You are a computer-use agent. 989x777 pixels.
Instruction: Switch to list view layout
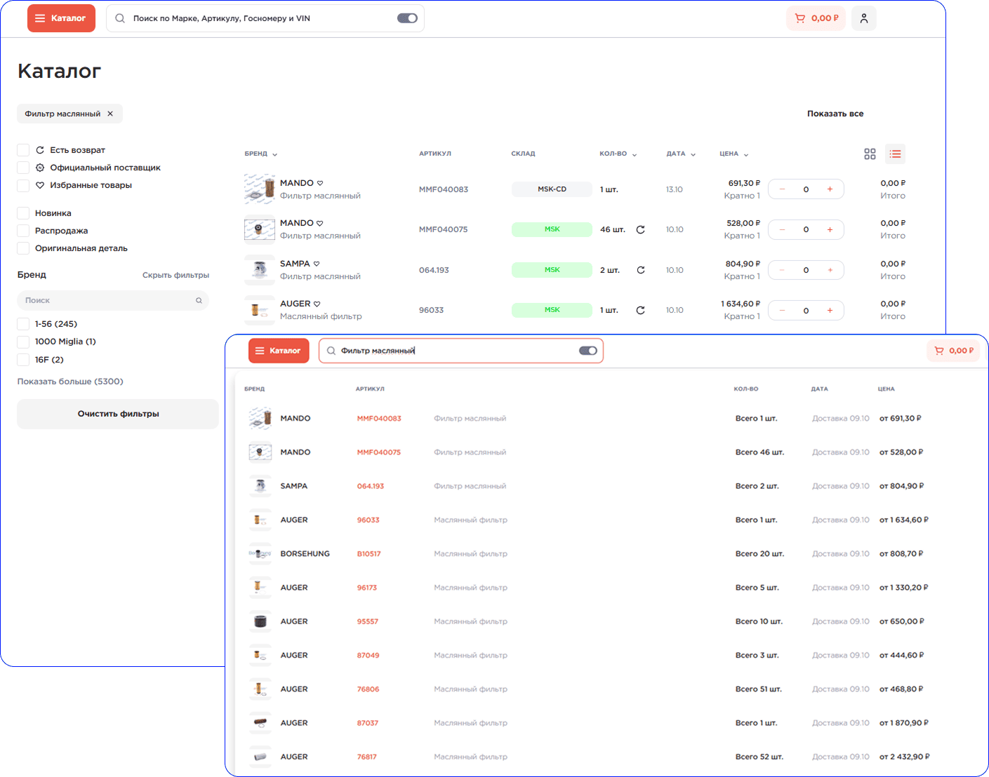point(895,154)
